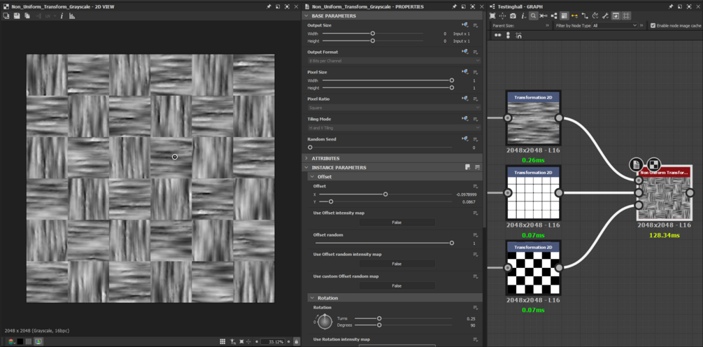Viewport: 703px width, 347px height.
Task: Activate the magnifier search tool in graph
Action: [x=533, y=15]
